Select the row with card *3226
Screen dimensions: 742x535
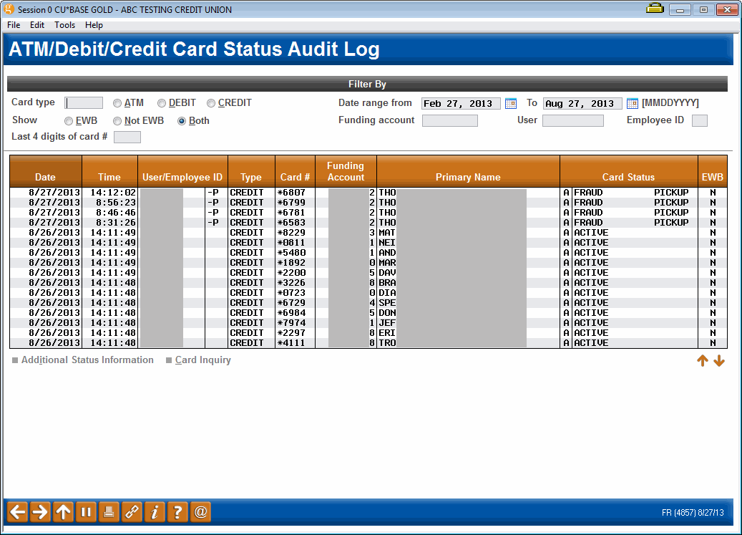tap(368, 283)
